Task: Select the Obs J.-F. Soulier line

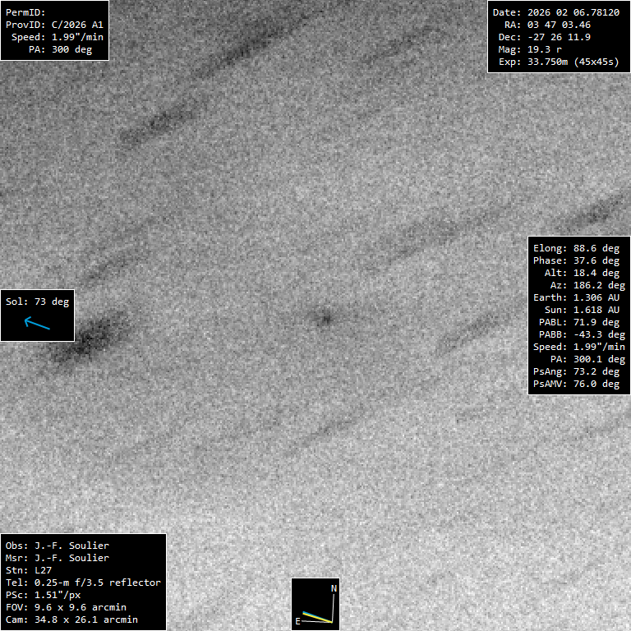Action: click(x=57, y=546)
